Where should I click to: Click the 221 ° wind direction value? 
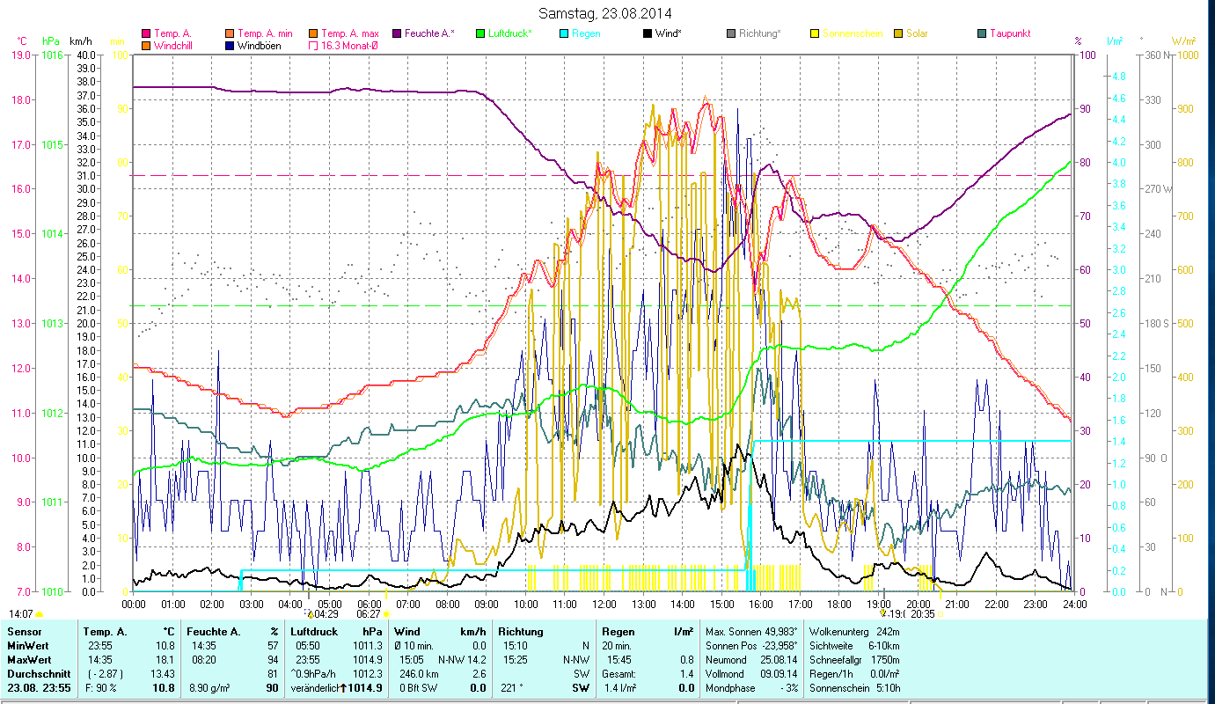pos(511,688)
